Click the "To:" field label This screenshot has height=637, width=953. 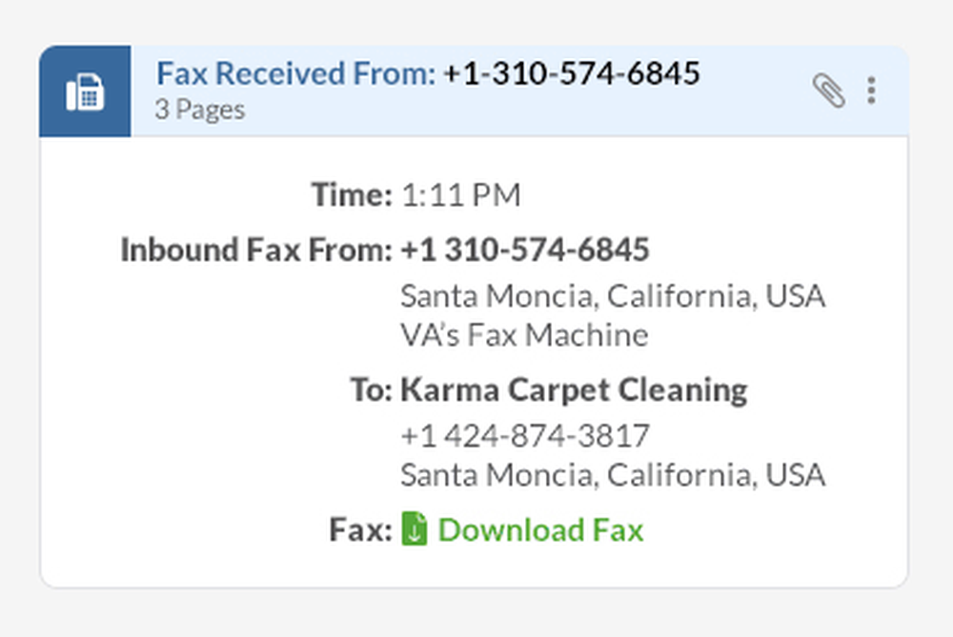pyautogui.click(x=371, y=389)
